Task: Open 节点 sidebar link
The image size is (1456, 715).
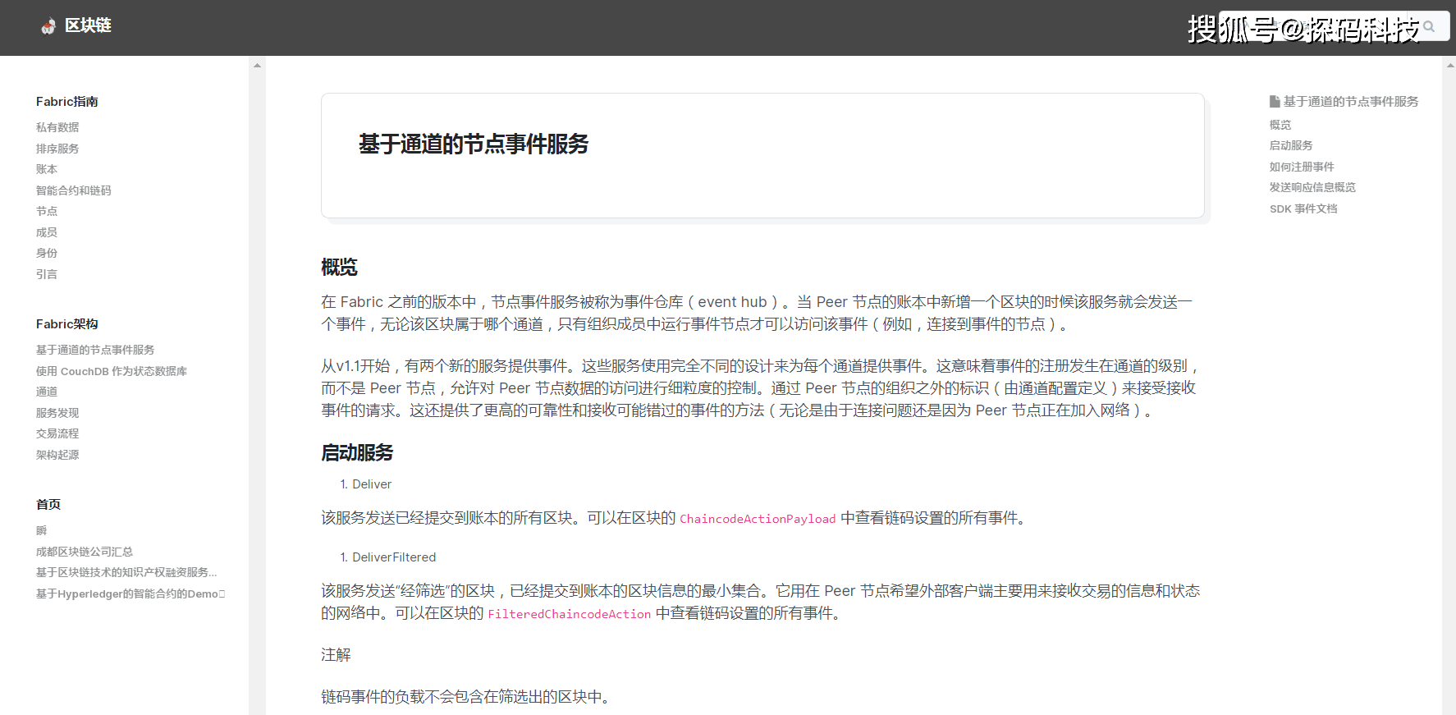Action: coord(47,211)
